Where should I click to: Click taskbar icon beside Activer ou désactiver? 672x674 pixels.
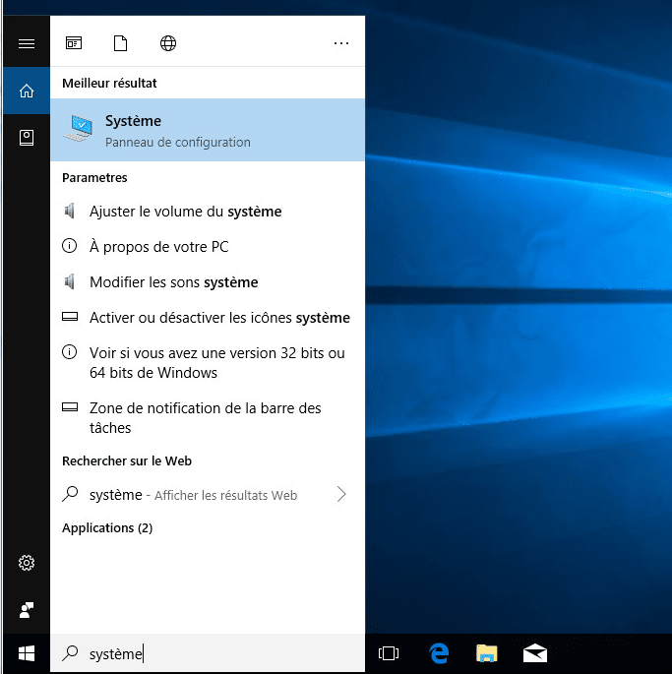pyautogui.click(x=70, y=317)
